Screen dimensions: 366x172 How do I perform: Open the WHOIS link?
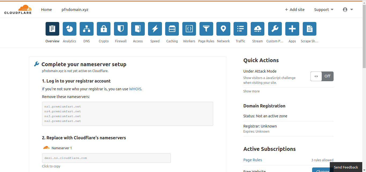click(135, 89)
